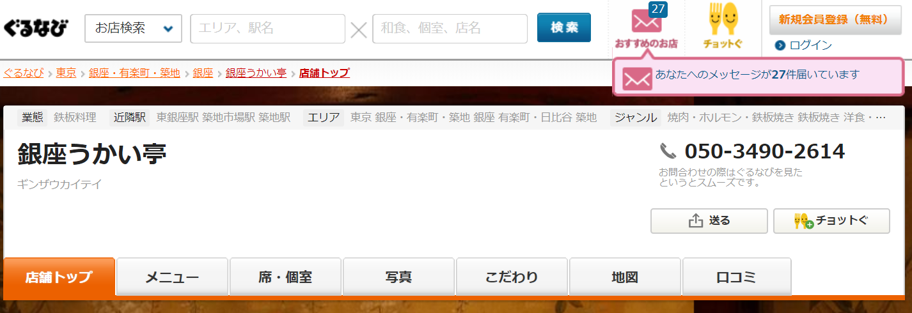Switch to the 口コミ tab
912x313 pixels.
coord(737,277)
